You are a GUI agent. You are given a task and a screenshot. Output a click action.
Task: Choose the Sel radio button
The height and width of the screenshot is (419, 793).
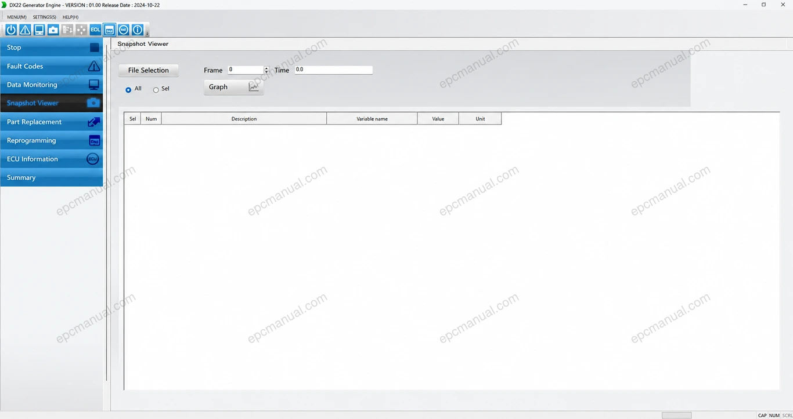[156, 89]
